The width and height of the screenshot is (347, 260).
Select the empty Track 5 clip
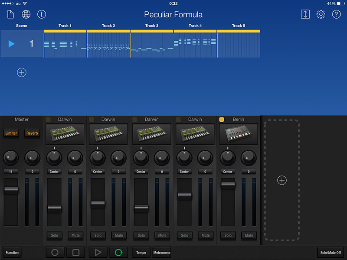point(239,44)
